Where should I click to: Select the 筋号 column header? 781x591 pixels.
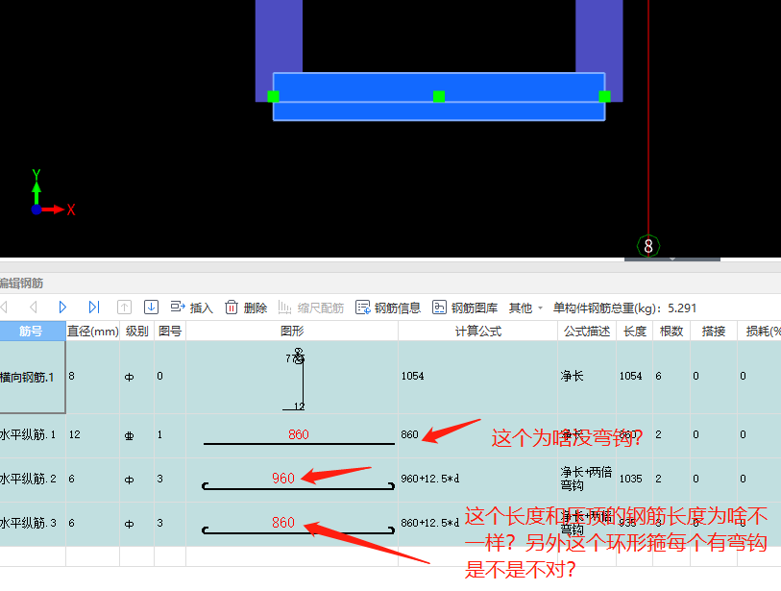click(33, 331)
